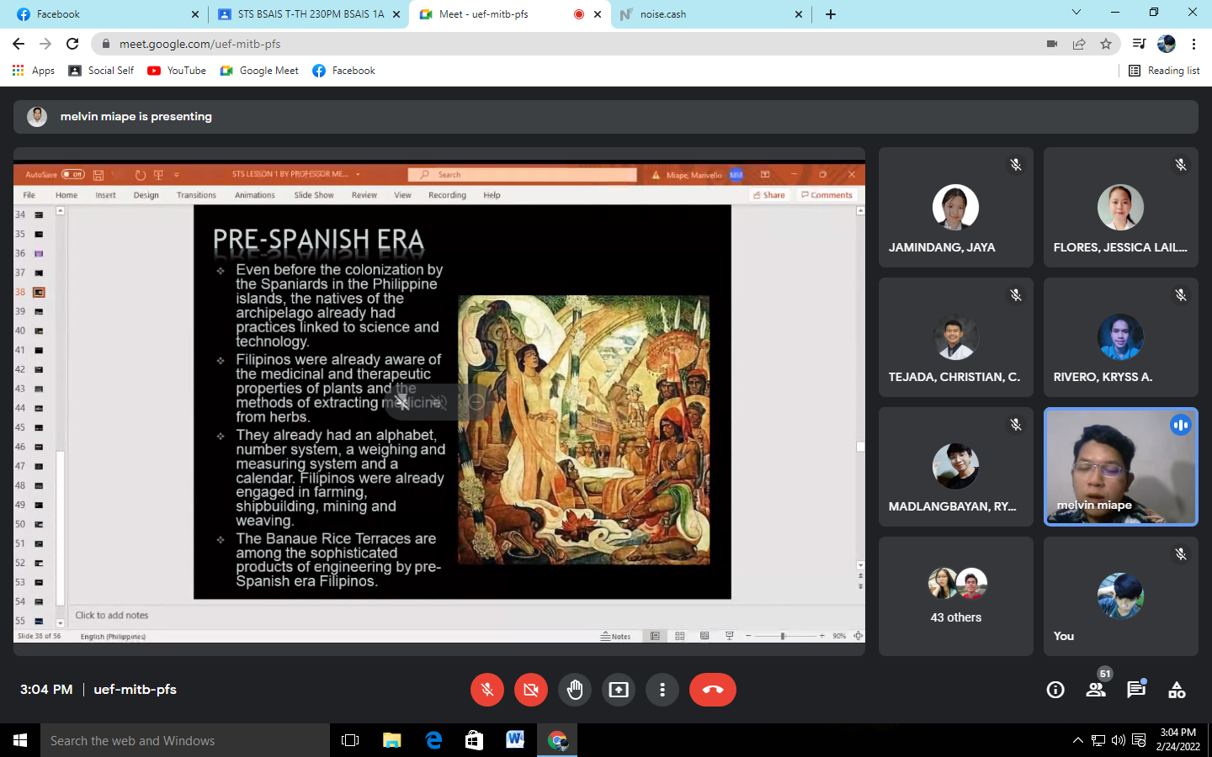The height and width of the screenshot is (757, 1212).
Task: Open the YouTube bookmark
Action: pyautogui.click(x=177, y=71)
